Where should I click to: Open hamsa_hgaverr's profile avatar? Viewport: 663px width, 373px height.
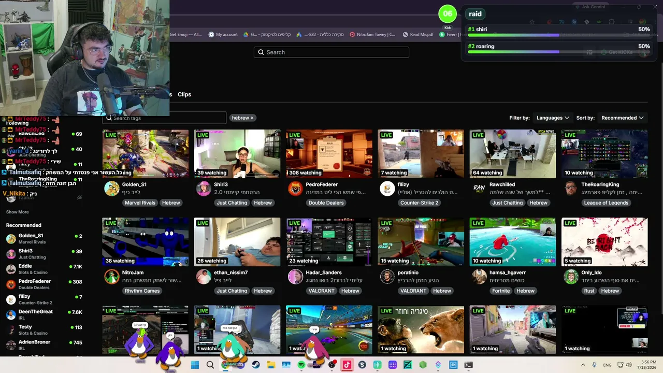(x=479, y=277)
